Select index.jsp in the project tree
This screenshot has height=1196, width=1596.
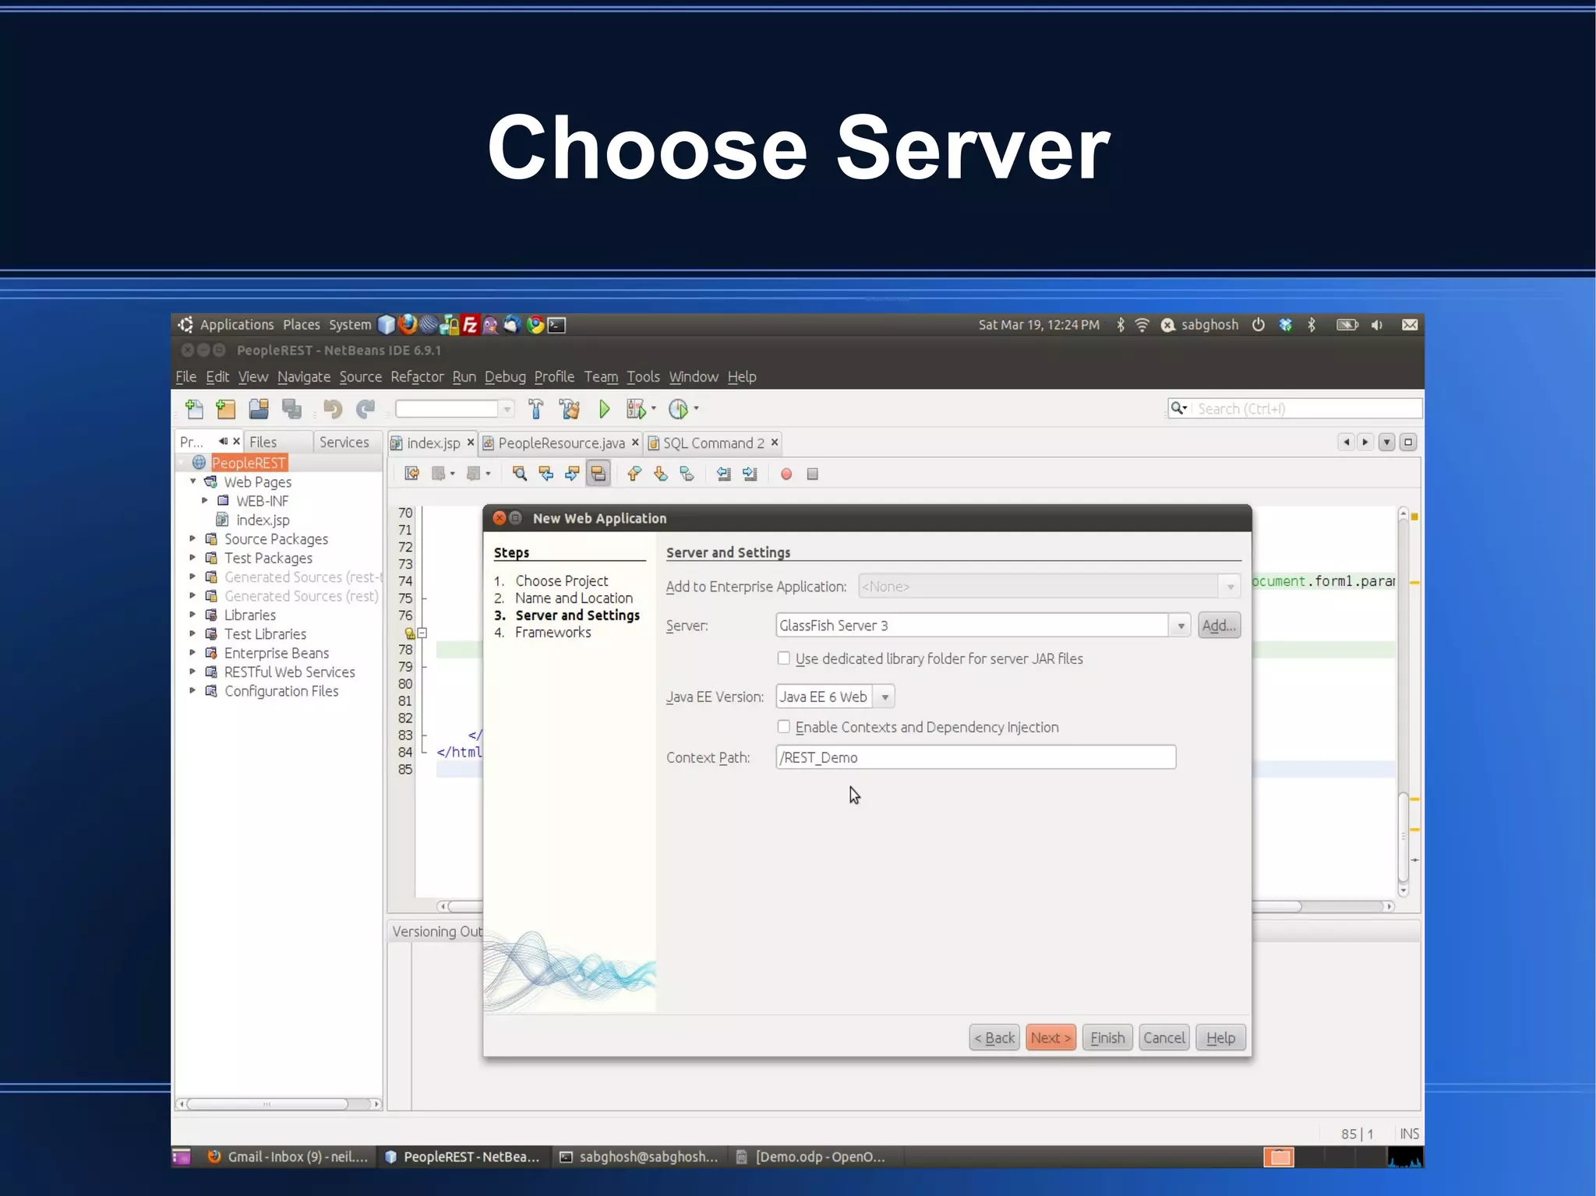click(x=263, y=520)
